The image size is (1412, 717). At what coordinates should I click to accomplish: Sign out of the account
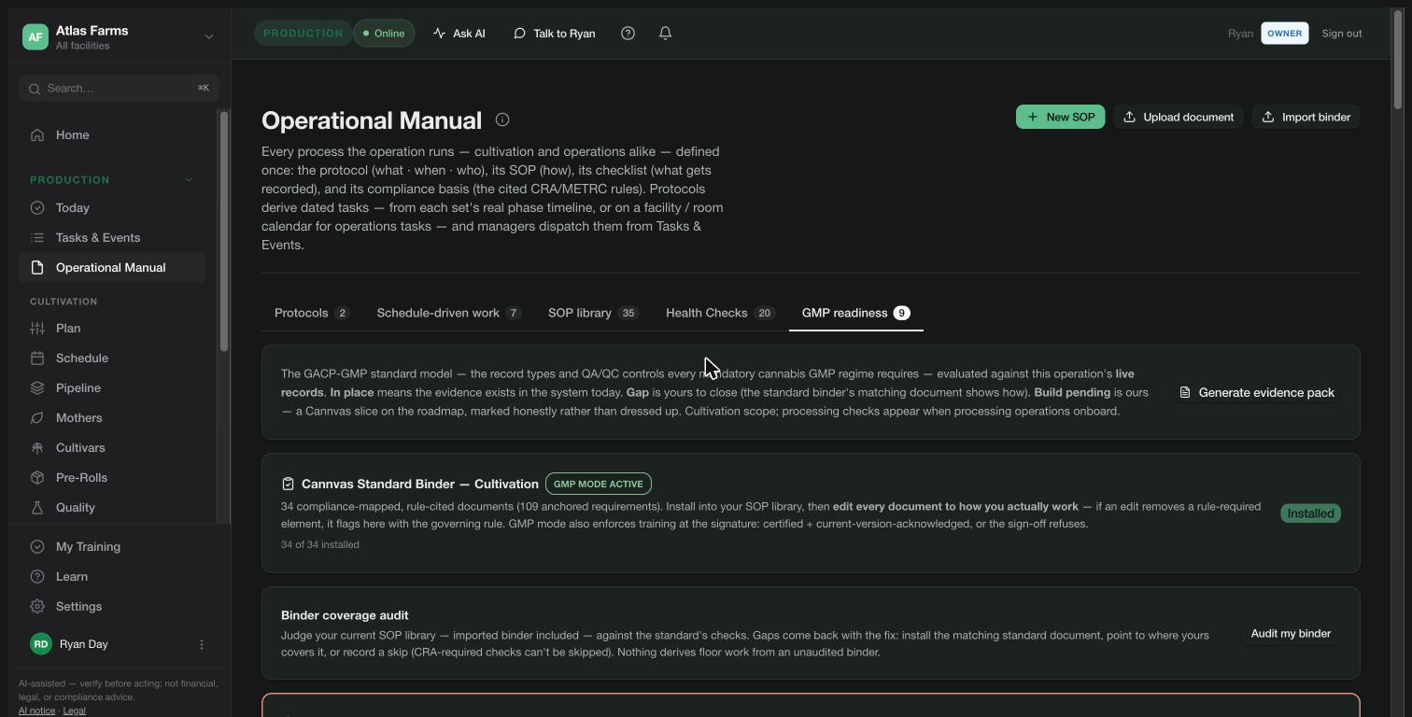tap(1342, 34)
